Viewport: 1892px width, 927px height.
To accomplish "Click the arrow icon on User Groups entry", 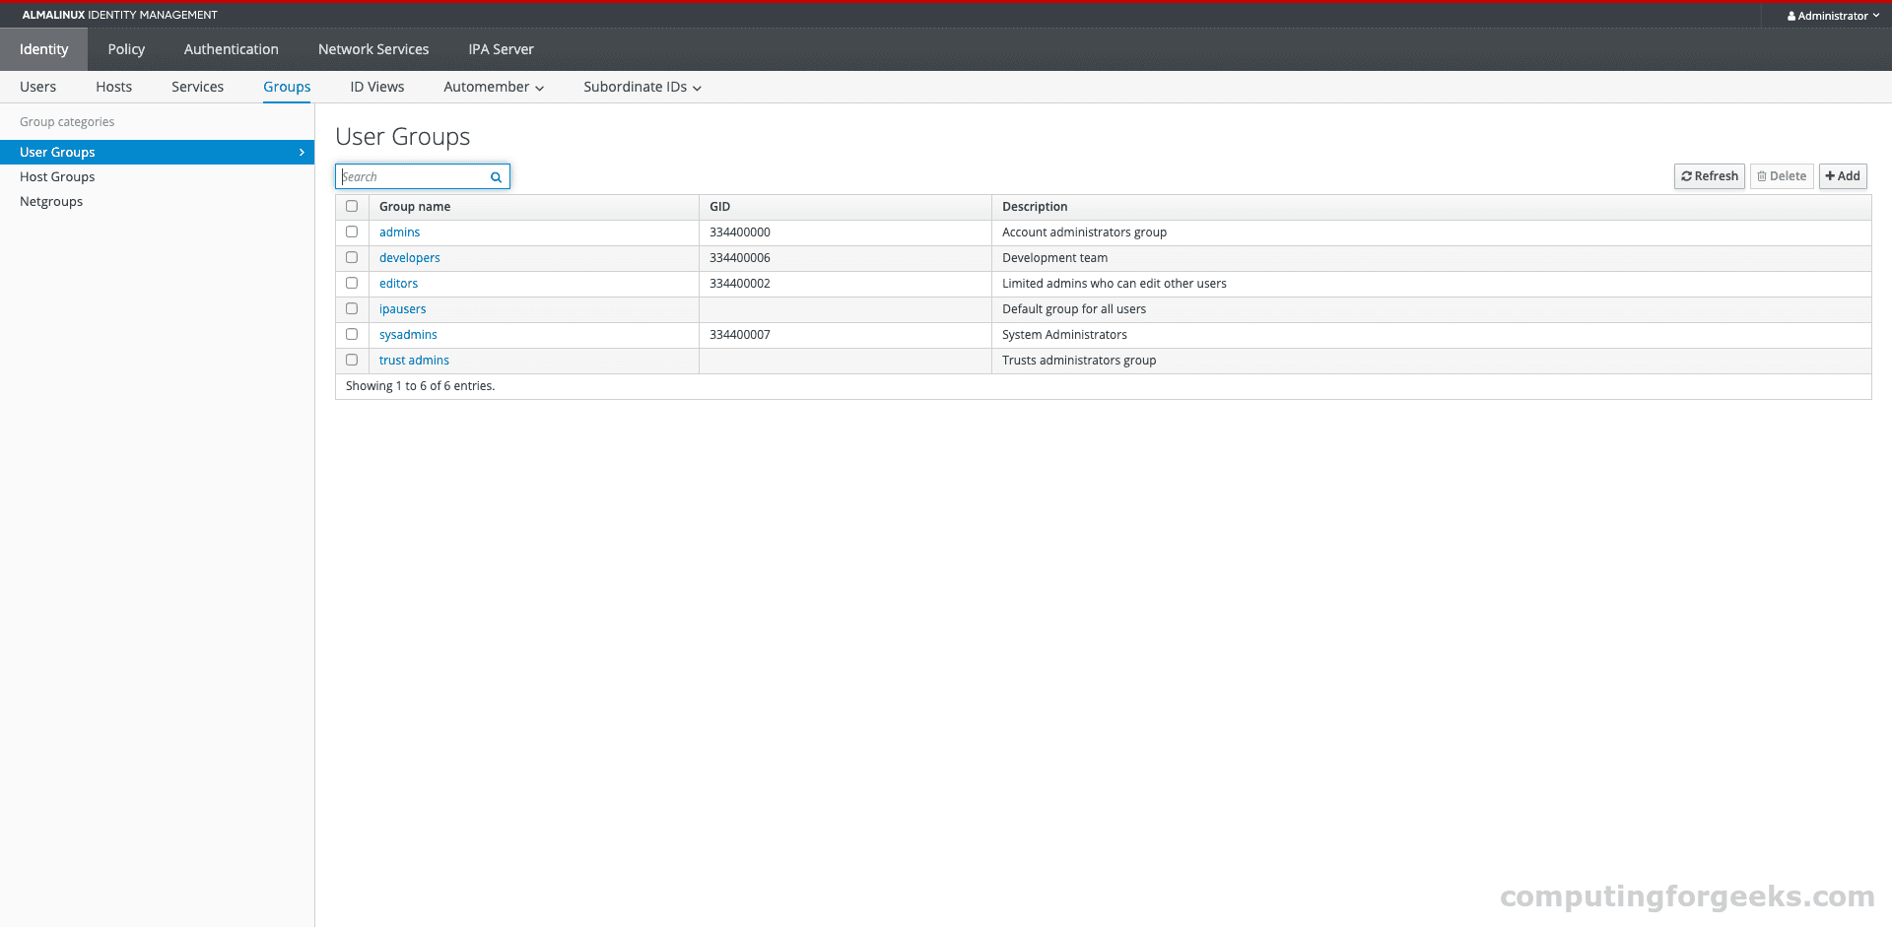I will coord(302,152).
